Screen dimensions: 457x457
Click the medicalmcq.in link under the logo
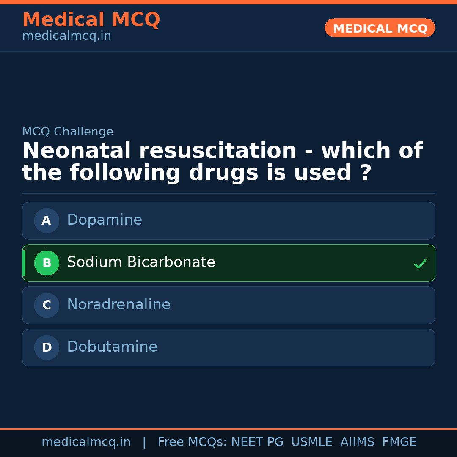click(x=66, y=36)
